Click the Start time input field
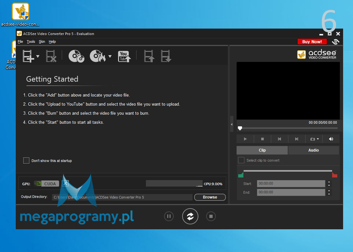Viewport: 353px width, 252px height. pyautogui.click(x=291, y=184)
